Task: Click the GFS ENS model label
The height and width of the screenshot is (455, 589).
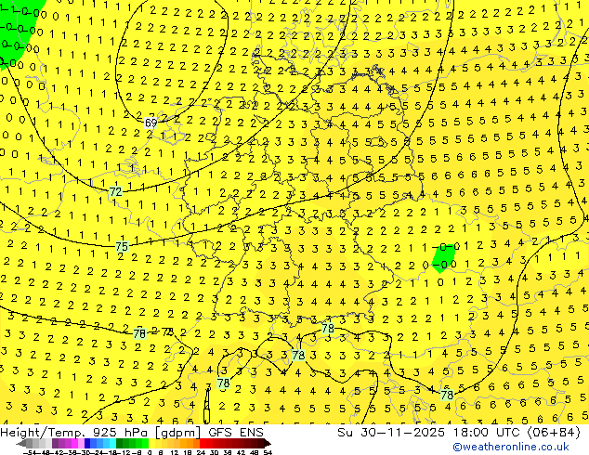Action: coord(236,433)
